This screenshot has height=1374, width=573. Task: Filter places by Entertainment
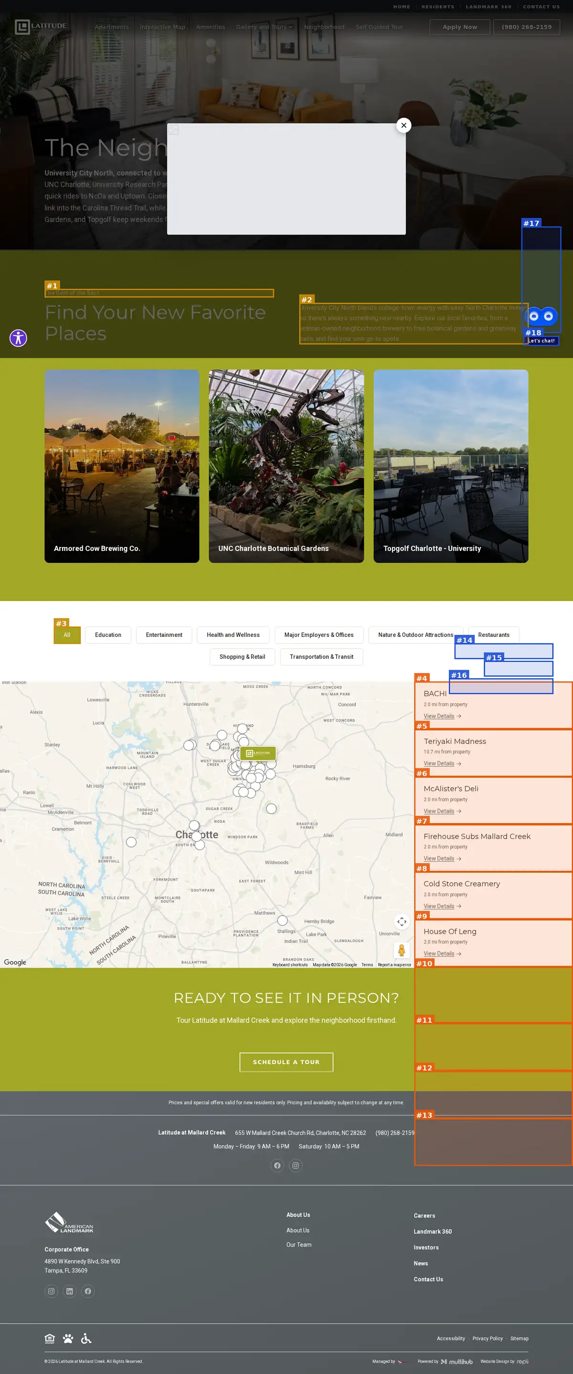(164, 635)
